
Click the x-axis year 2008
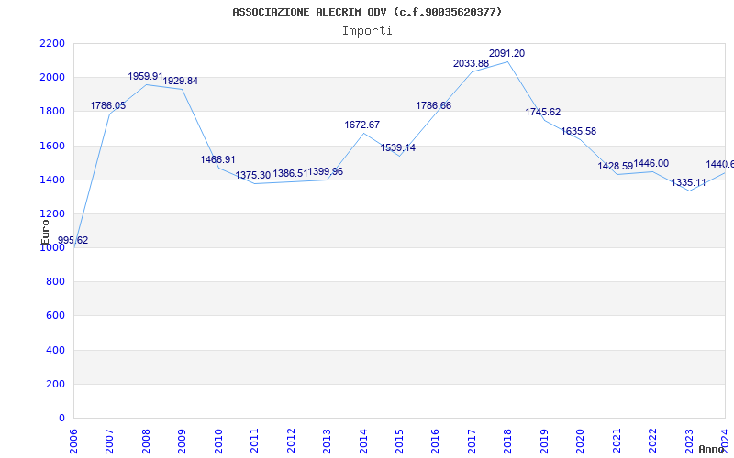tap(146, 441)
